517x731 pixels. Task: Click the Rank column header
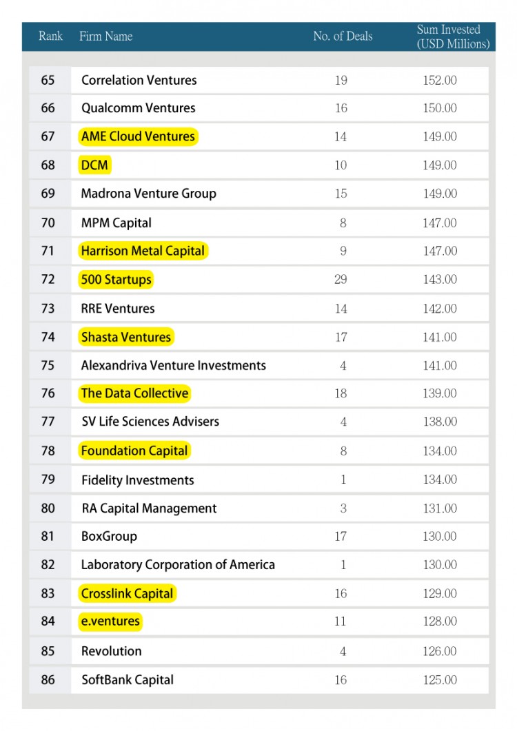click(50, 37)
